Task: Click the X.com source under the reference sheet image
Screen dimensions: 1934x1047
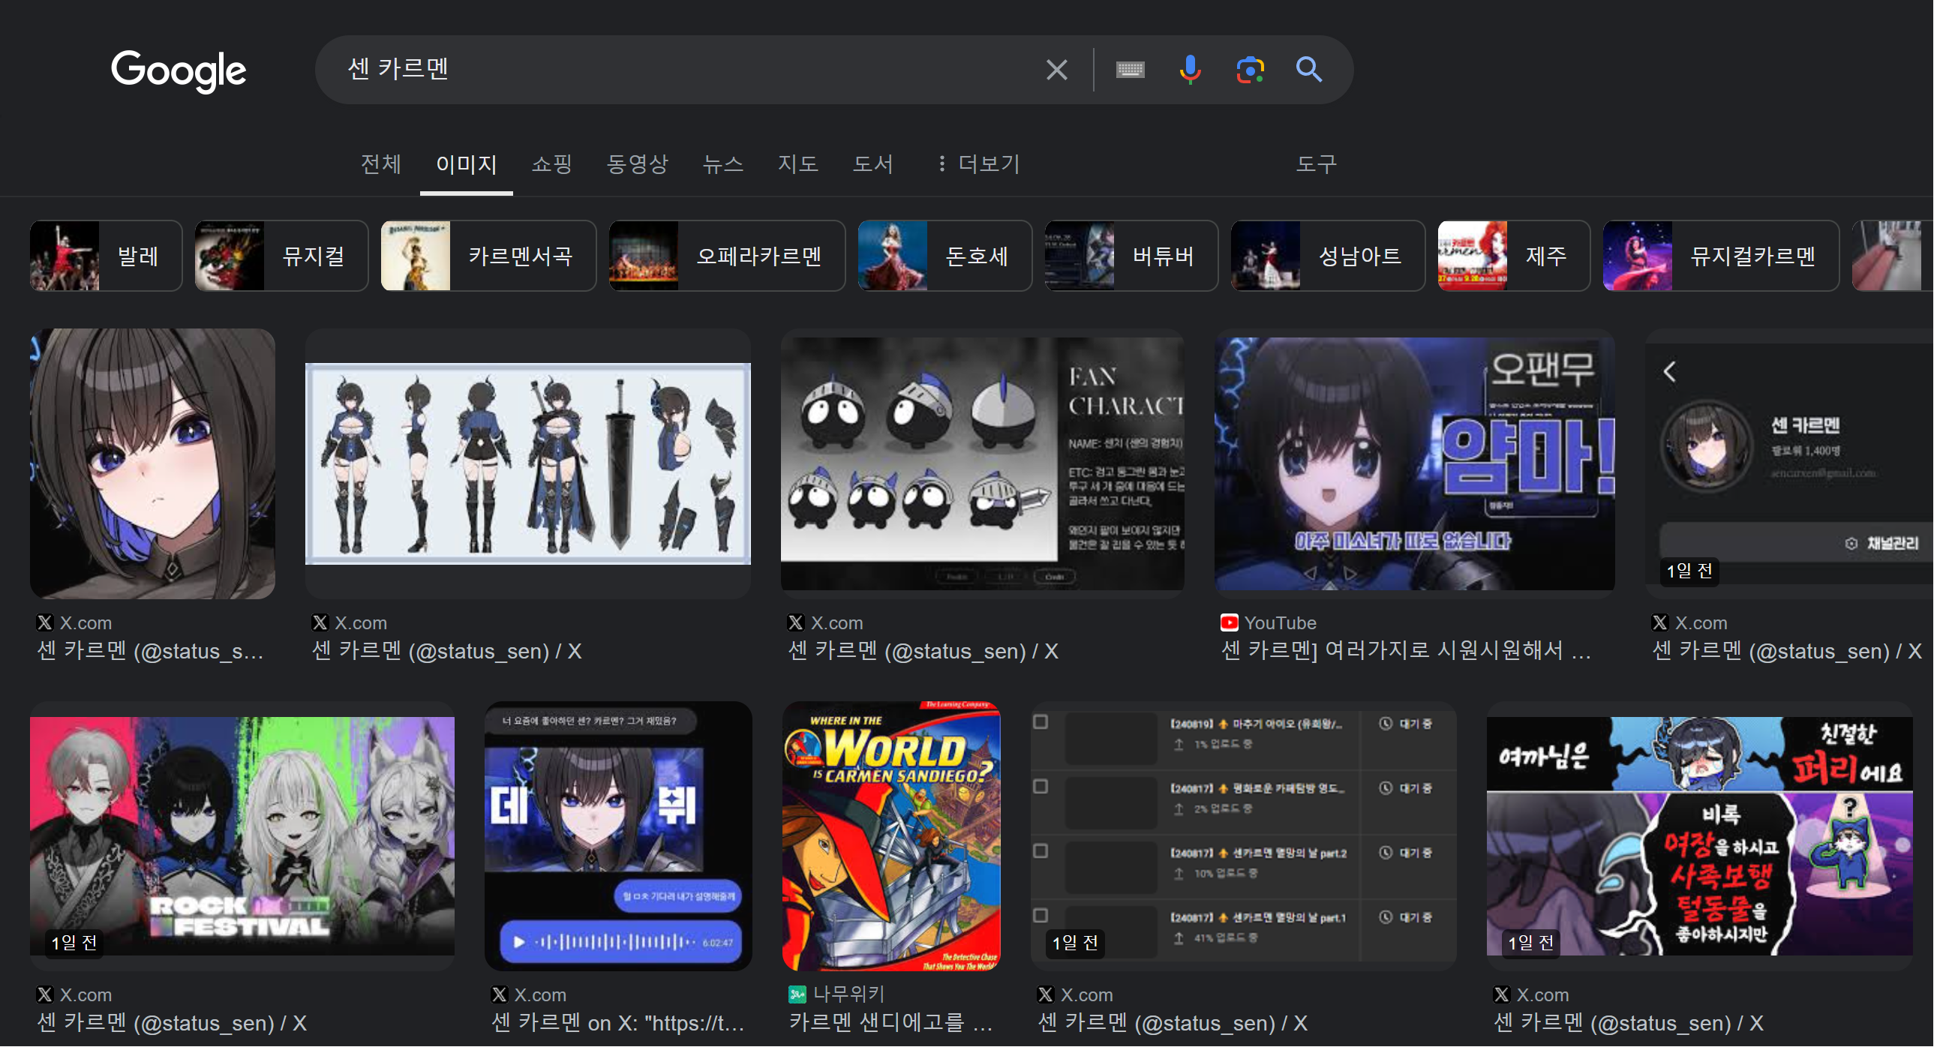Action: 360,623
